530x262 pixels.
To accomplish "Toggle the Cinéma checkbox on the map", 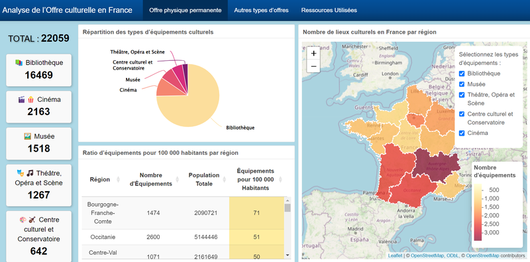I will [x=462, y=134].
